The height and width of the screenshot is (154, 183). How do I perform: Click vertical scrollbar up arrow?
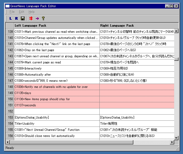point(176,31)
